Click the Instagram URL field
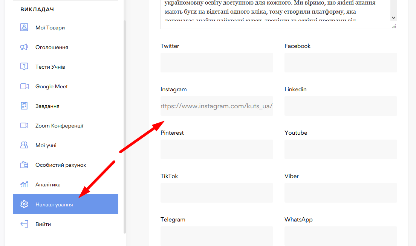The height and width of the screenshot is (246, 416). tap(217, 106)
